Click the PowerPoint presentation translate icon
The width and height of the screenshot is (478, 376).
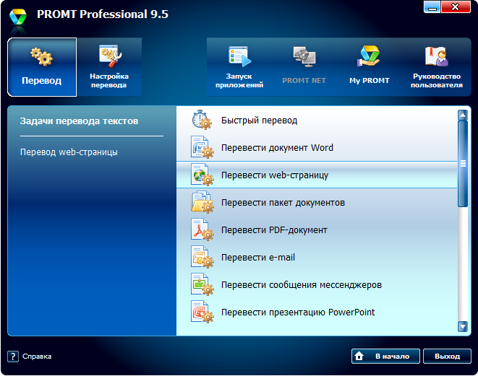pyautogui.click(x=202, y=312)
